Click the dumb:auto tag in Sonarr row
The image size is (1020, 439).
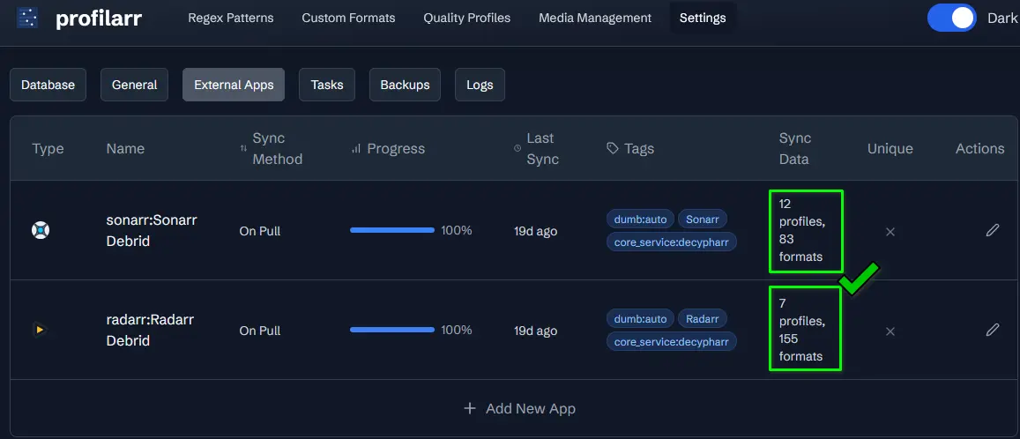pyautogui.click(x=641, y=219)
